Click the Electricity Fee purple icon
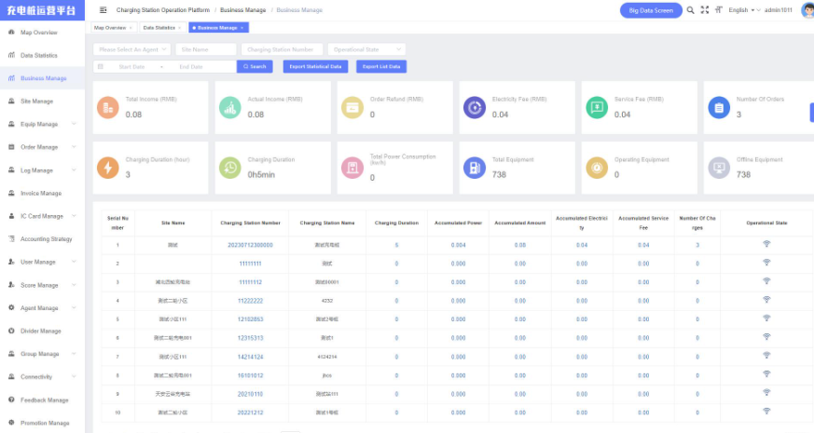Screen dimensions: 814x433 pos(474,108)
